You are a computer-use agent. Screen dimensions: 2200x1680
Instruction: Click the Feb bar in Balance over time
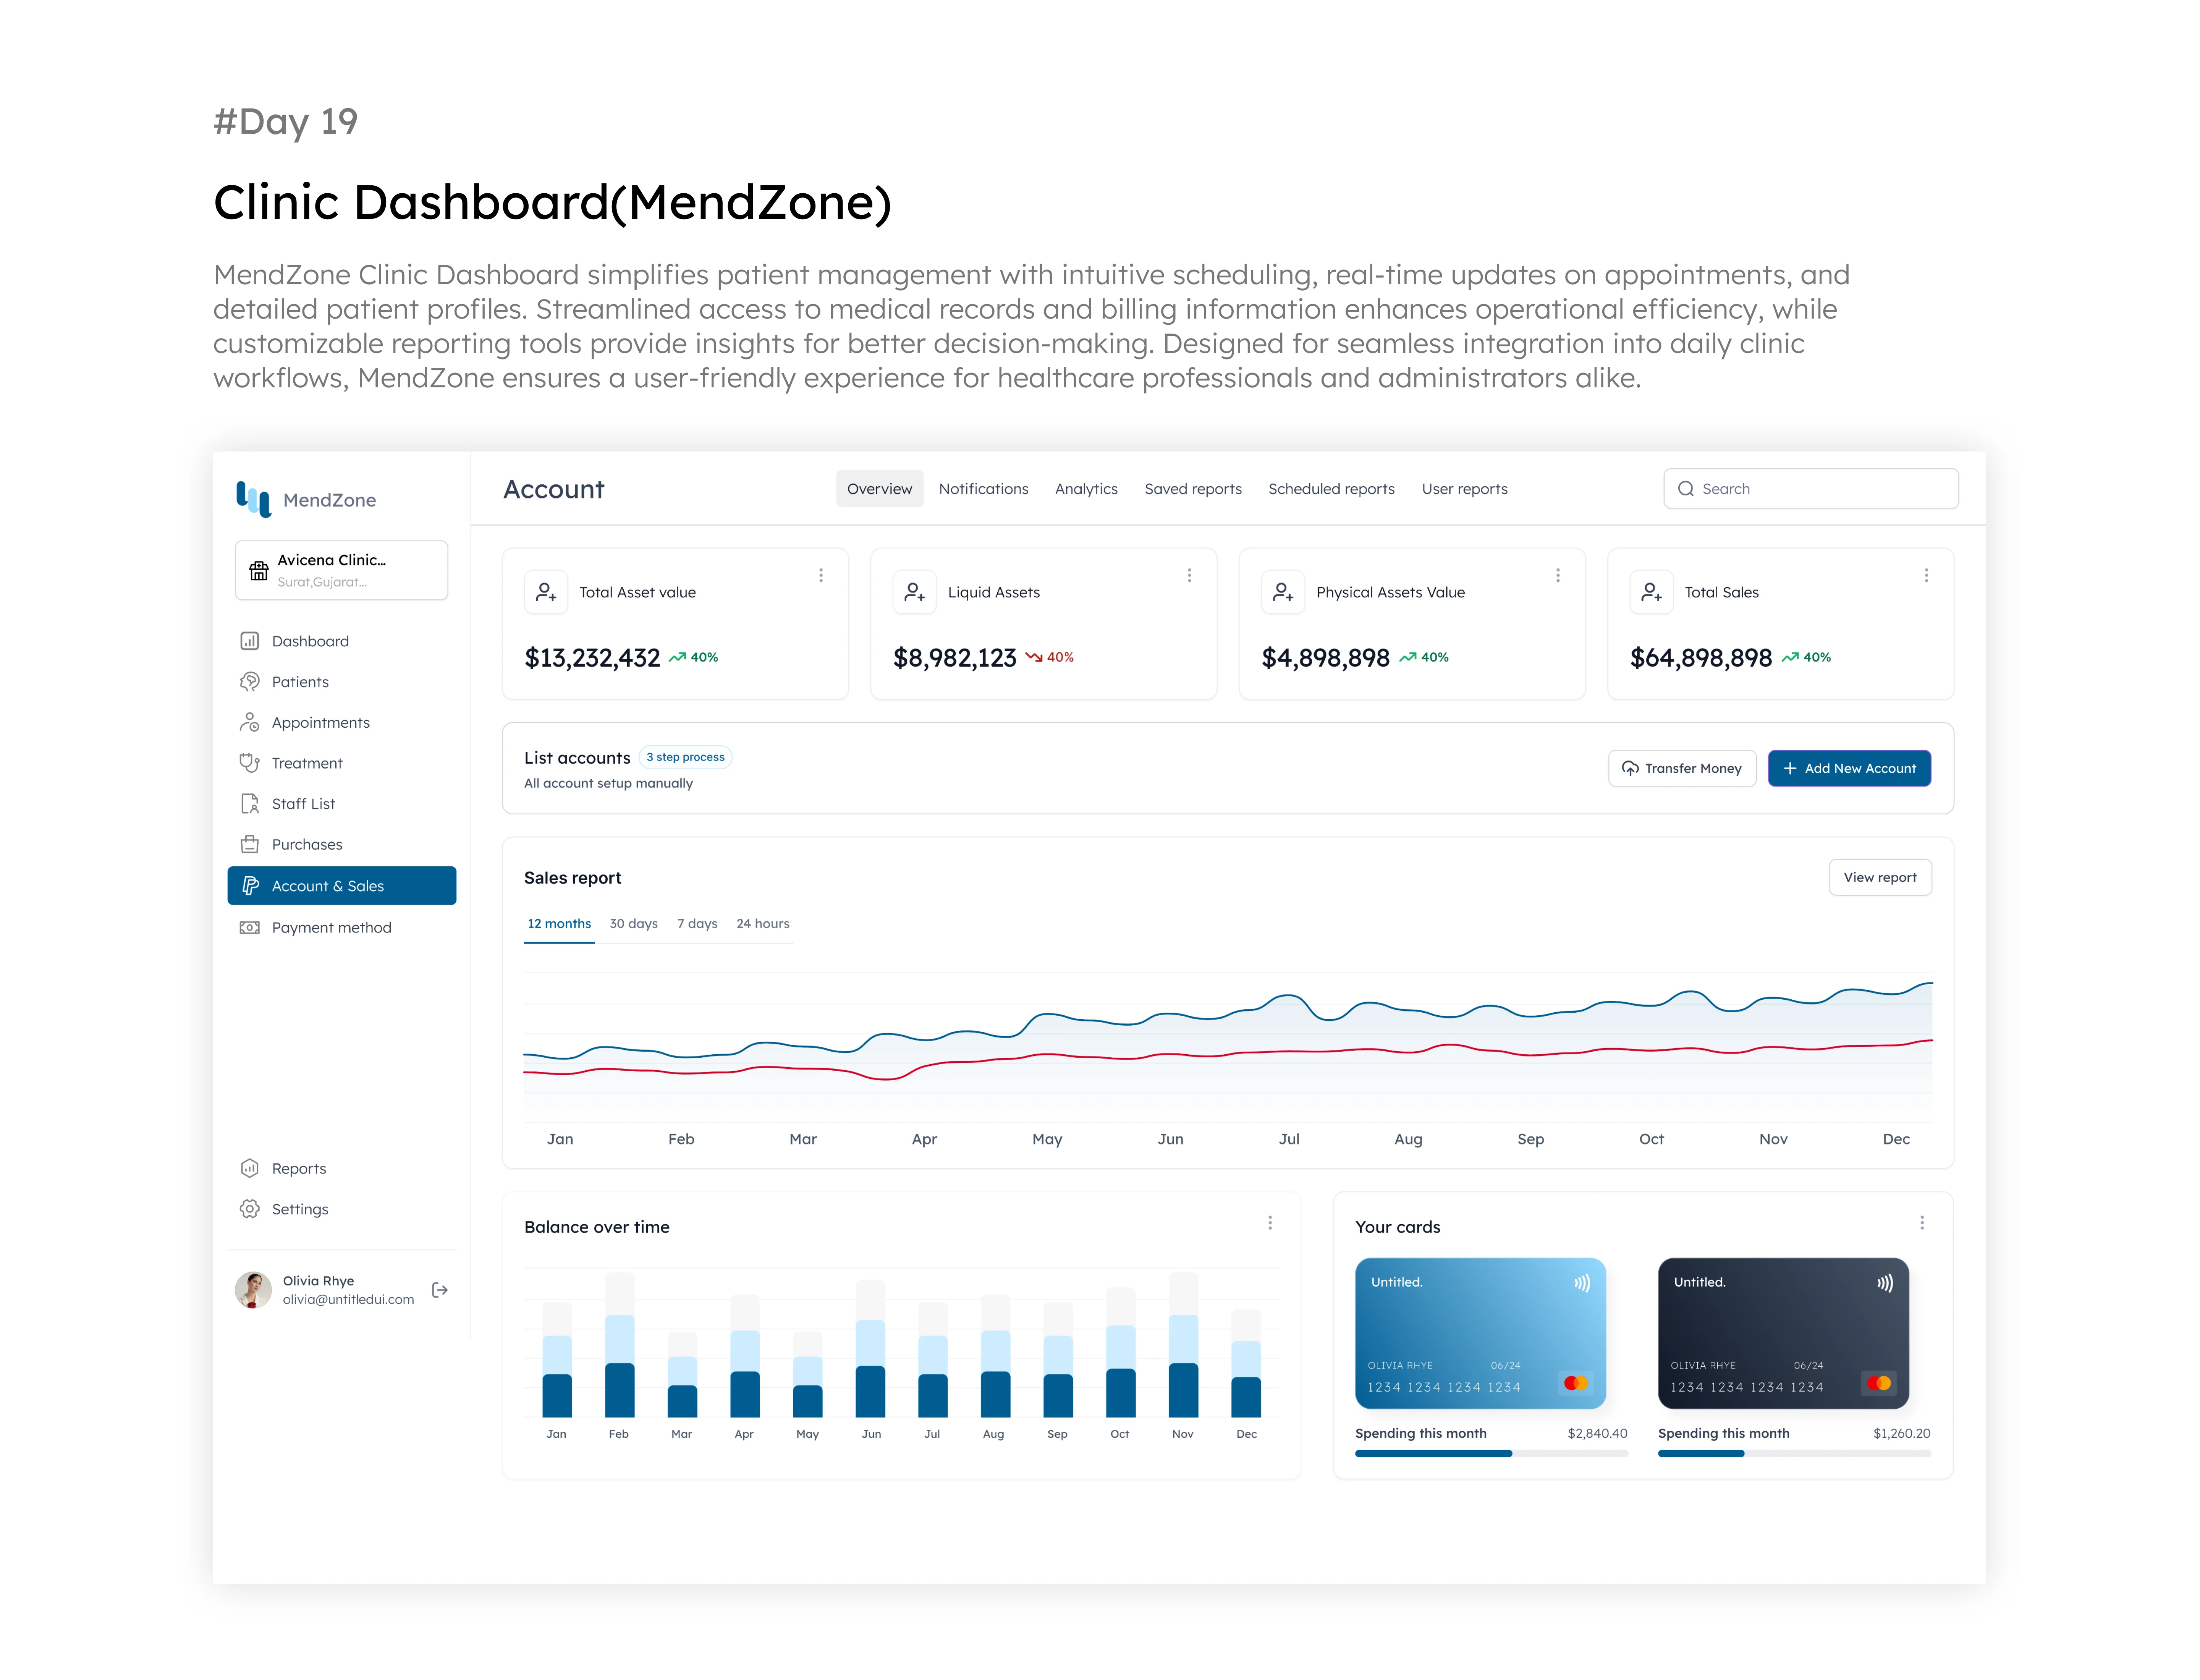coord(619,1345)
